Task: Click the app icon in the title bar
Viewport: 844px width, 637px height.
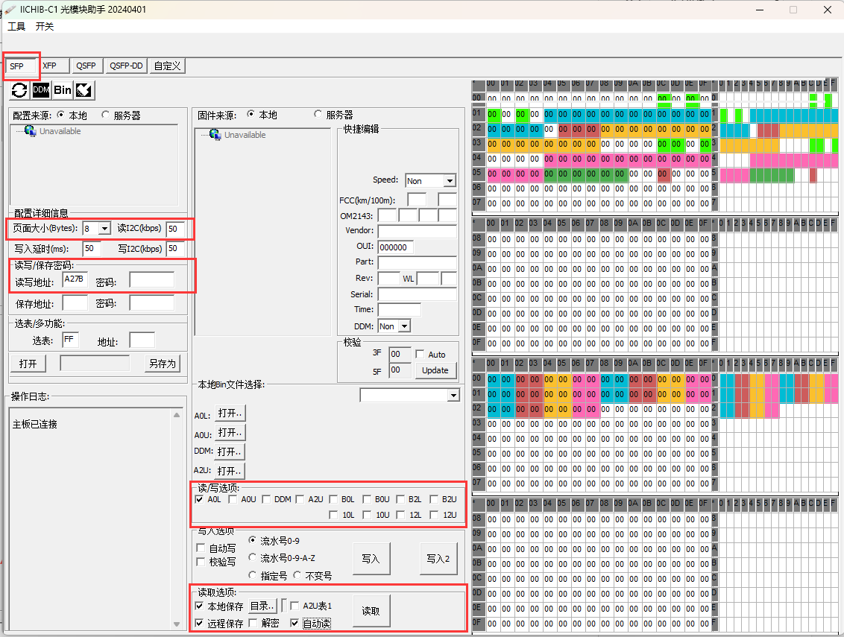Action: click(x=10, y=10)
